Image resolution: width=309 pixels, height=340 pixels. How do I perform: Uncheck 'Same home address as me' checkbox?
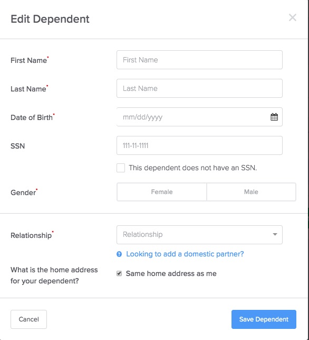119,273
